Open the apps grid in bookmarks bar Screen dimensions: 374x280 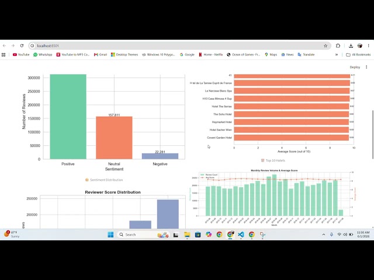point(4,54)
